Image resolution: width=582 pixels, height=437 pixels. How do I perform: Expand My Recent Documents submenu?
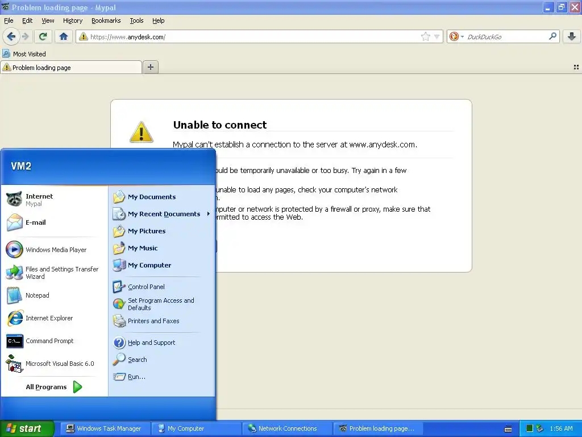point(162,214)
